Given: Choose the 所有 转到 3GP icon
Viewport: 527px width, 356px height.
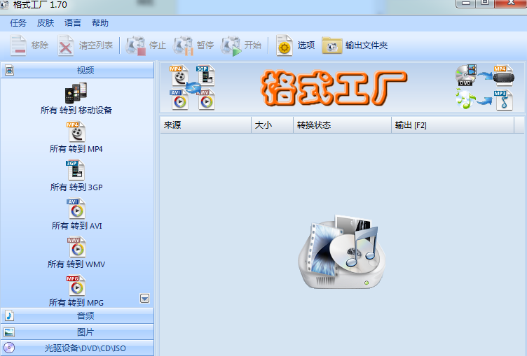Looking at the screenshot, I should coord(75,170).
